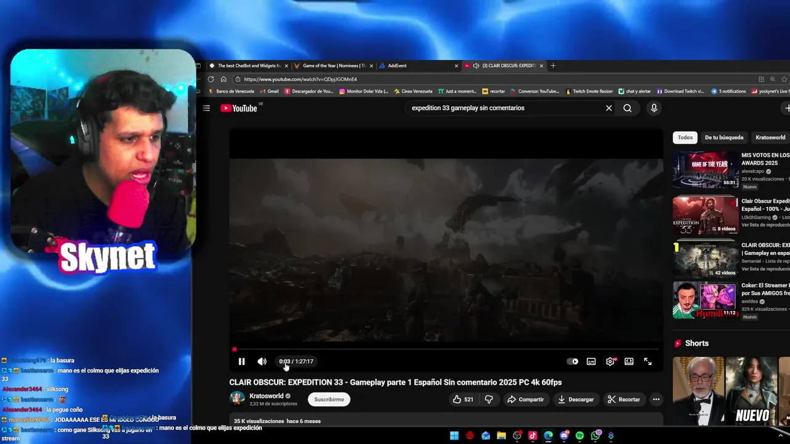Open TikTok from the taskbar
The height and width of the screenshot is (444, 790).
pos(533,436)
